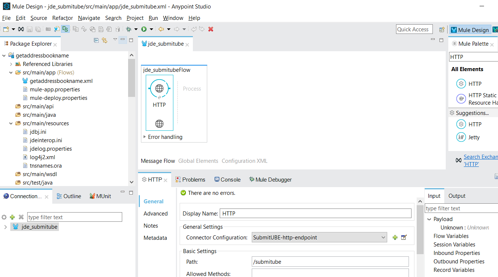Click the green bug Debug icon

click(x=128, y=29)
